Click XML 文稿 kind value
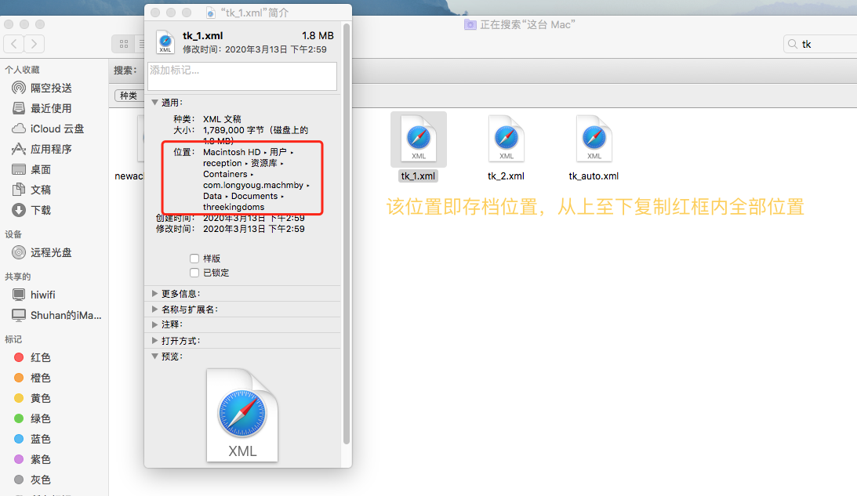Image resolution: width=857 pixels, height=496 pixels. coord(222,118)
